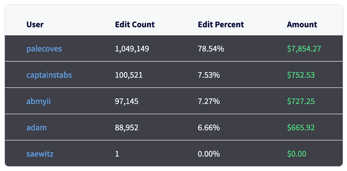Select the $752.53 amount cell

click(x=301, y=75)
